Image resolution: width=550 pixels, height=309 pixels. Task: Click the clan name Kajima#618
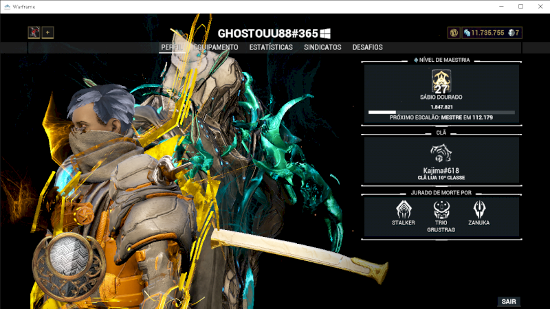(x=441, y=170)
